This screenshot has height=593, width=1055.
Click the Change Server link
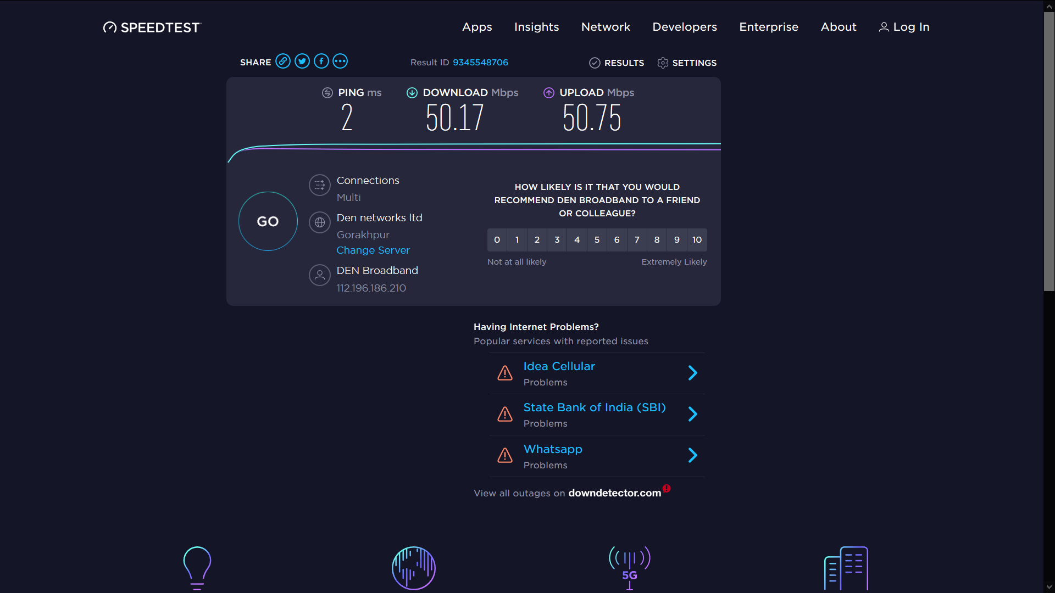point(373,250)
